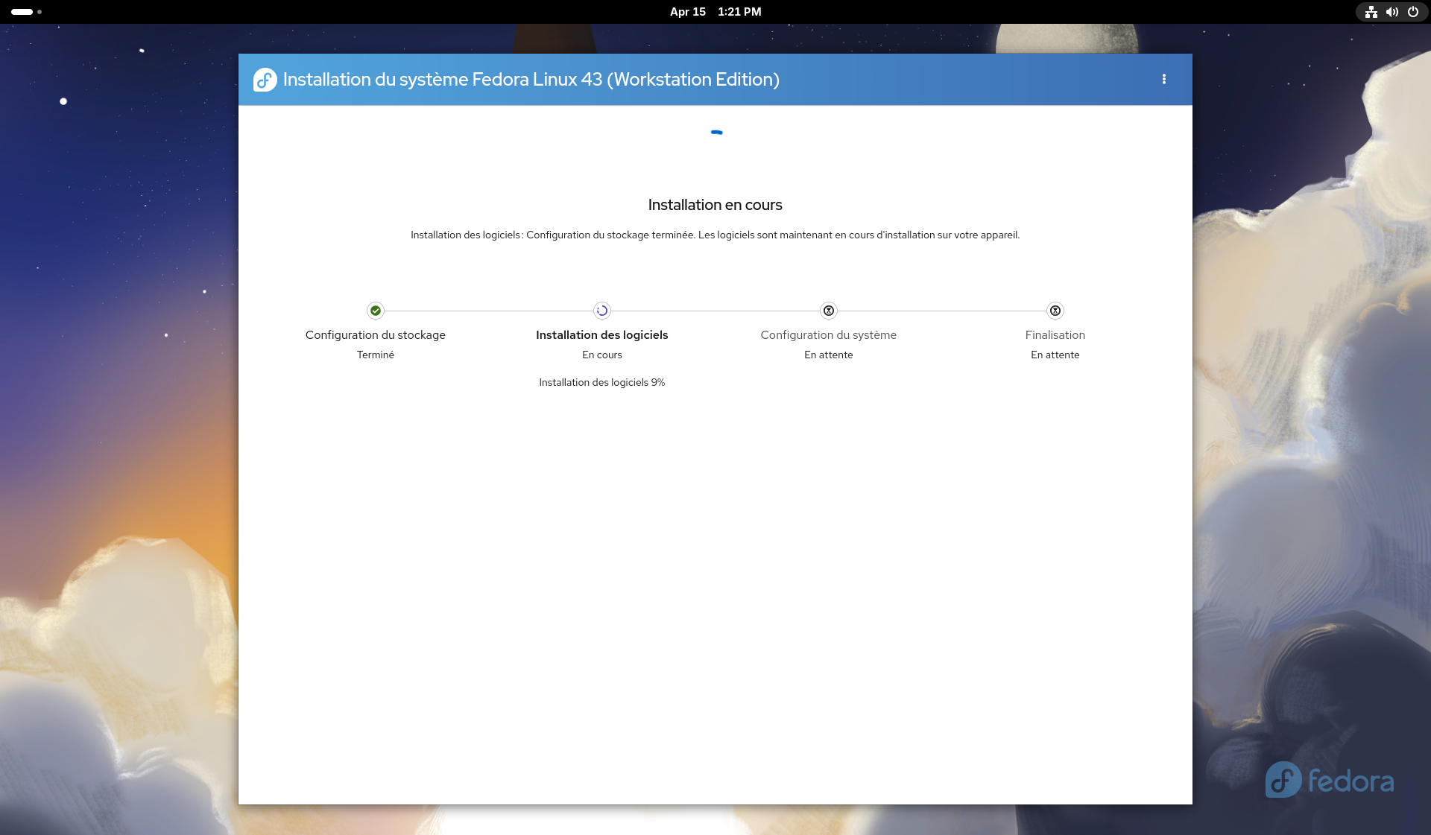Click the power icon in system tray

coord(1412,12)
